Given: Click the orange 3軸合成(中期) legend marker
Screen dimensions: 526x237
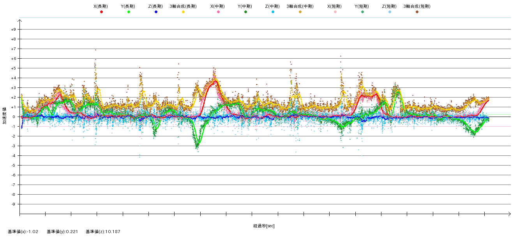Looking at the screenshot, I should (x=300, y=12).
